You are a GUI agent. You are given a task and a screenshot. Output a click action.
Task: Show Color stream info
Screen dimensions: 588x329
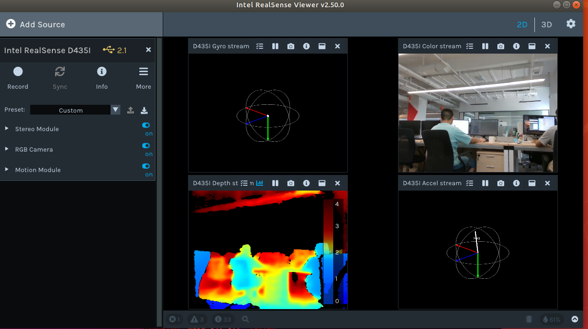tap(516, 46)
